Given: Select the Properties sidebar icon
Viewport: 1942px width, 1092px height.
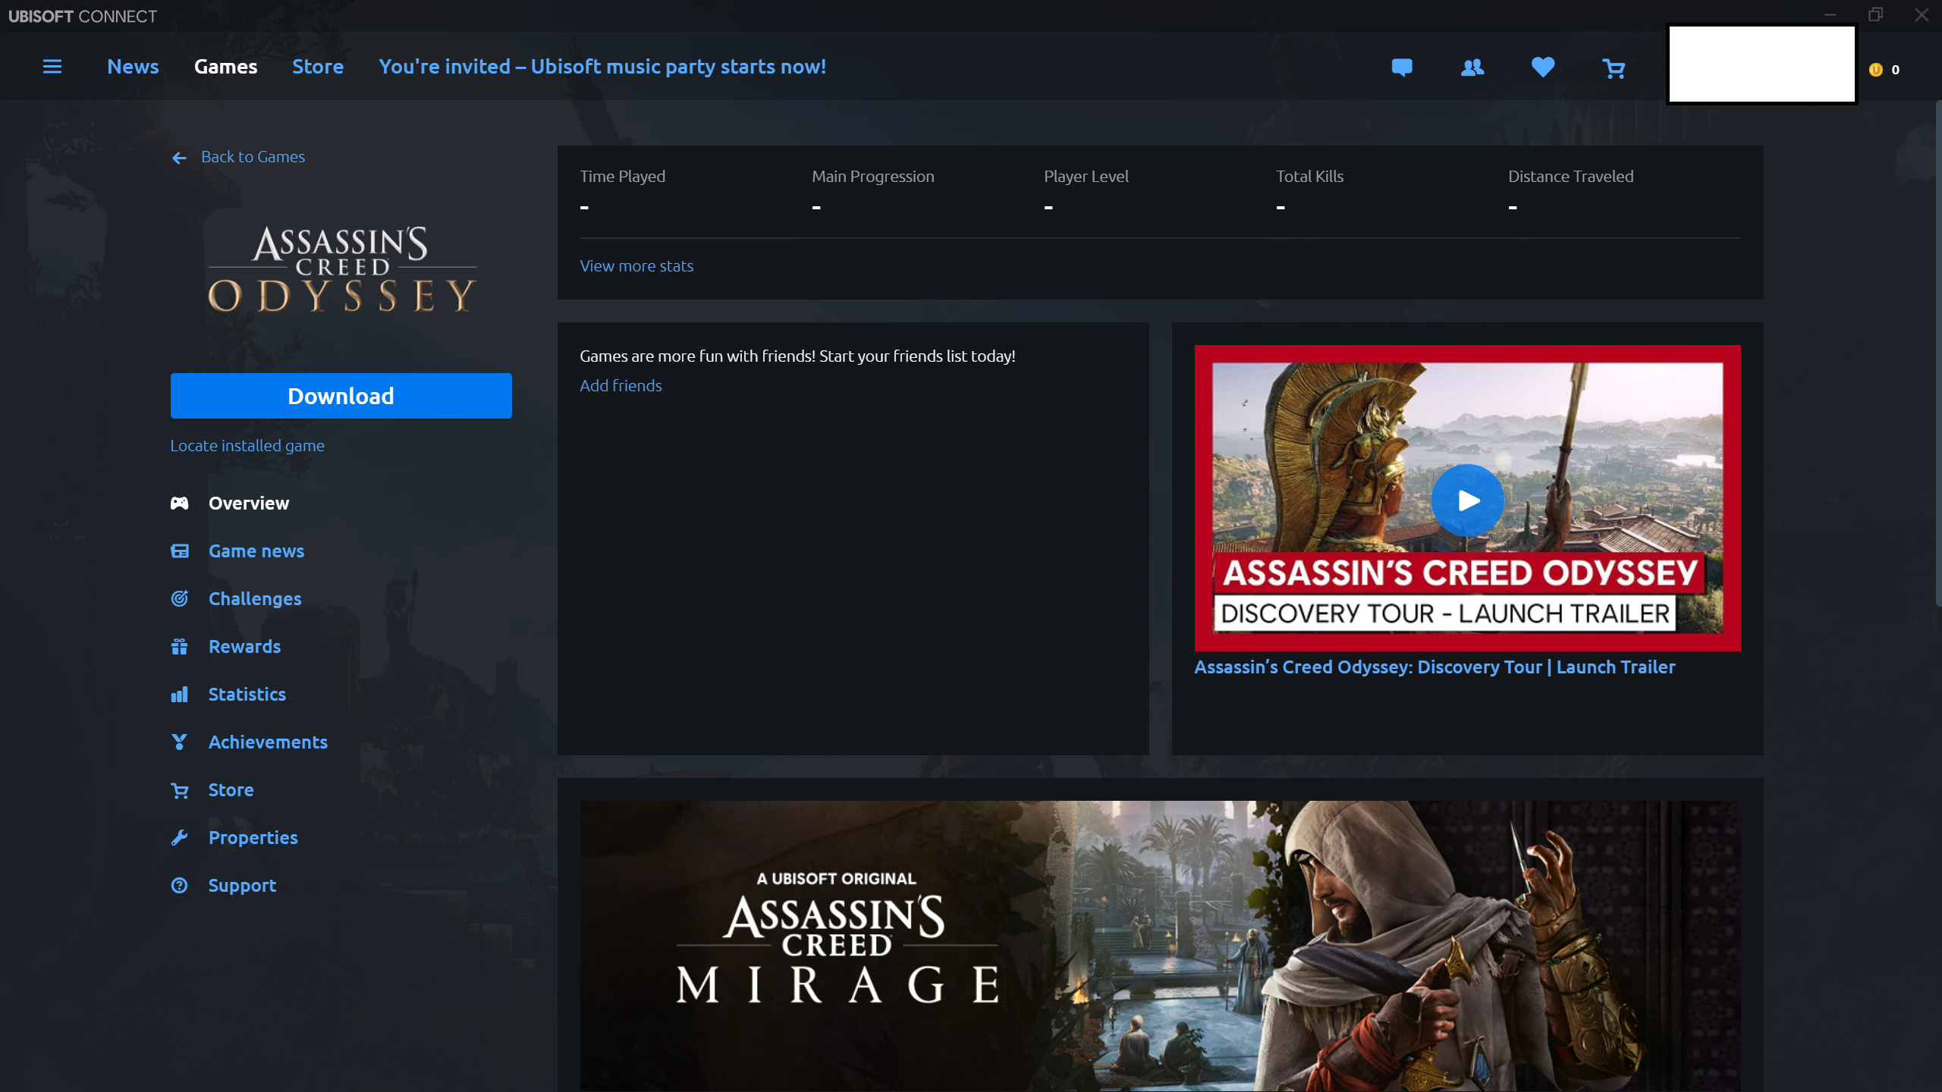Looking at the screenshot, I should (x=180, y=836).
